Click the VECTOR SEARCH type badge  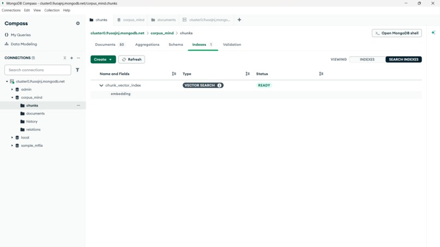[x=203, y=85]
